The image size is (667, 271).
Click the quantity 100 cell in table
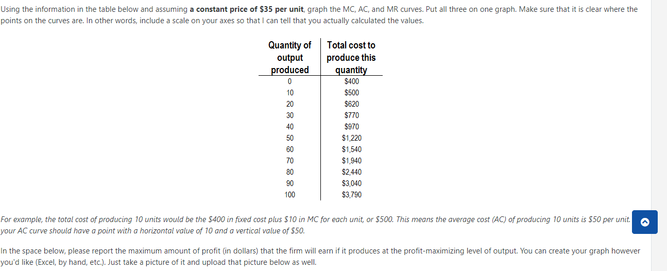pos(290,195)
